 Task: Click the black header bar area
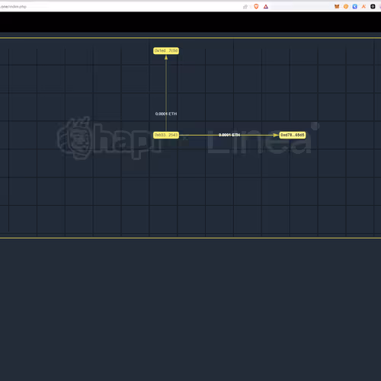click(190, 22)
